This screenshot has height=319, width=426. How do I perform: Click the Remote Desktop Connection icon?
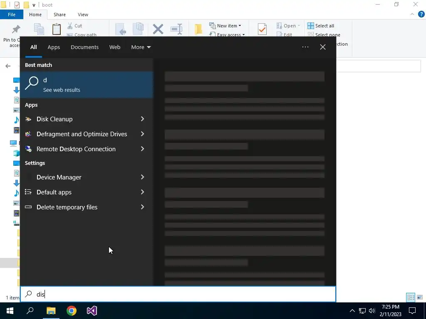(x=28, y=149)
